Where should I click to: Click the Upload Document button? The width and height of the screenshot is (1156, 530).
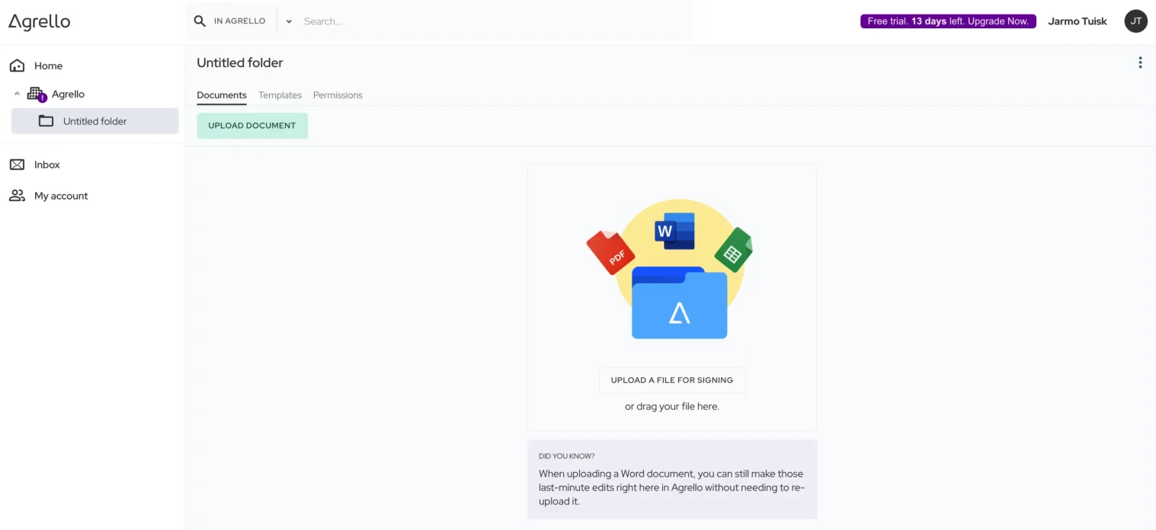(x=252, y=125)
